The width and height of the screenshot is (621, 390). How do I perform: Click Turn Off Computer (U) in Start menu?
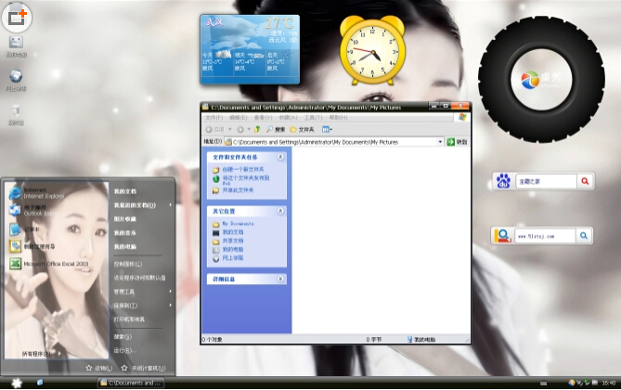[x=143, y=369]
